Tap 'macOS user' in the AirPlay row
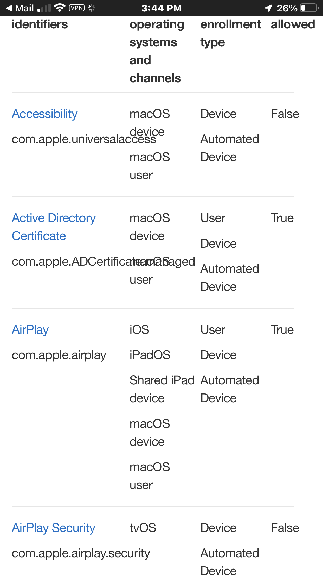 coord(150,476)
